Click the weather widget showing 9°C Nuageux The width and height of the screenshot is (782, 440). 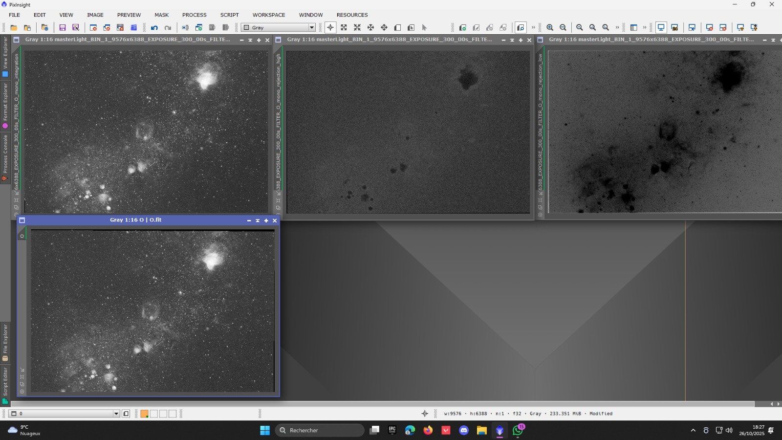click(24, 430)
